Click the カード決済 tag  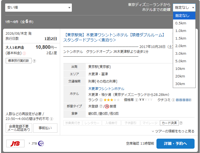(169, 123)
